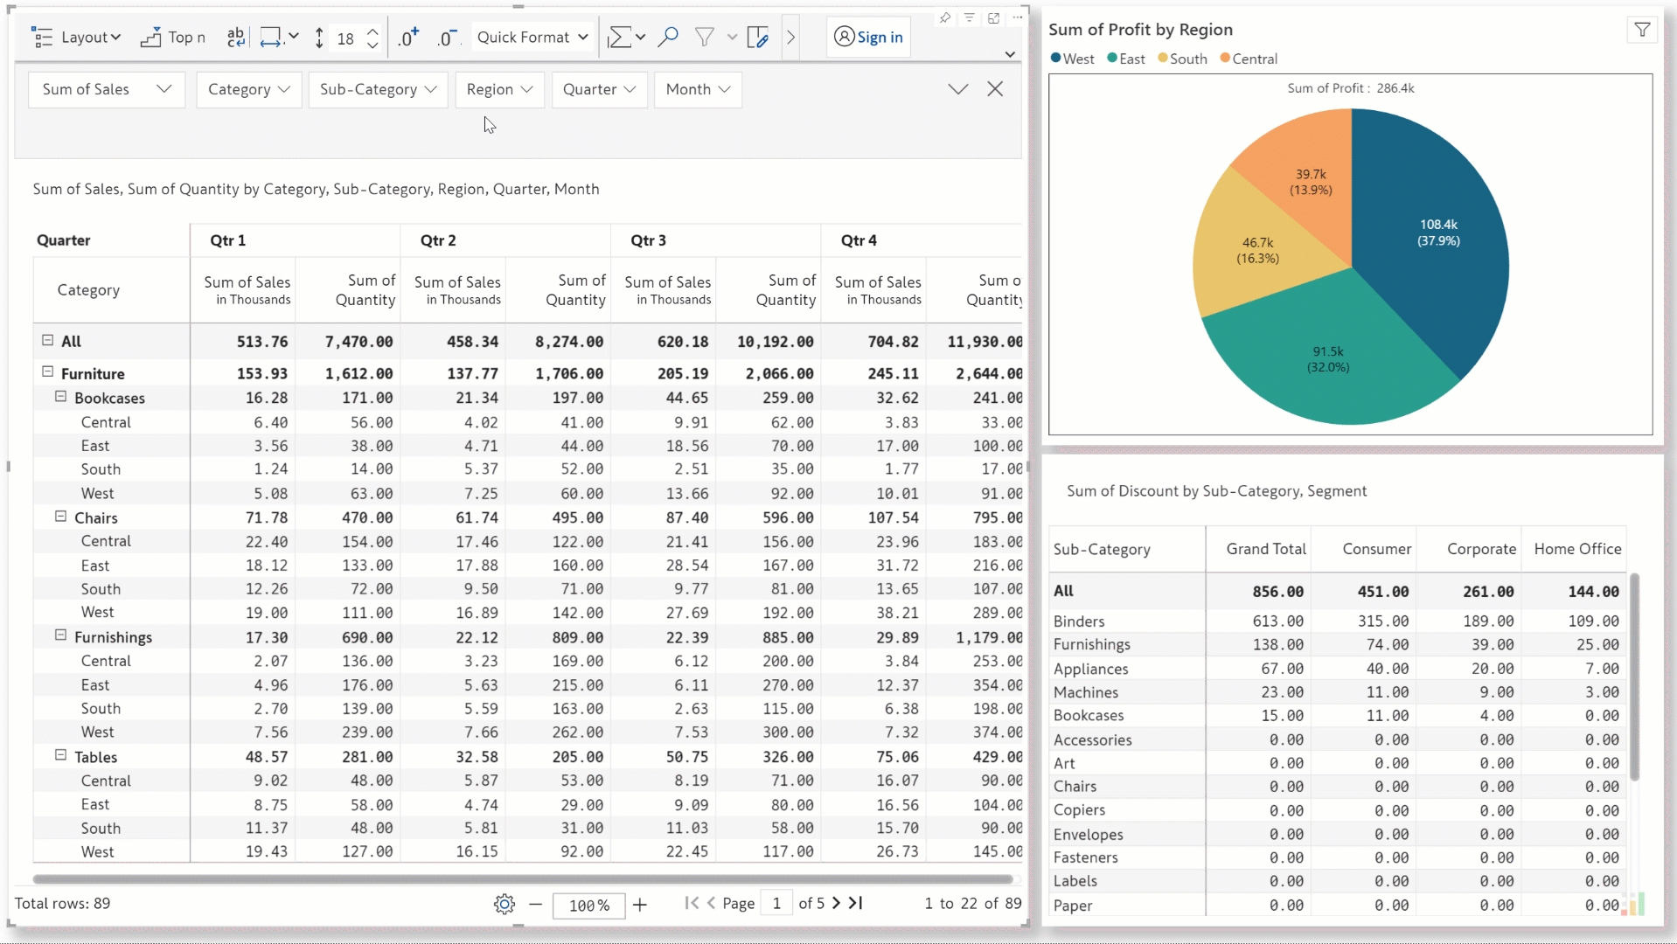Viewport: 1677px width, 944px height.
Task: Click the page number input field
Action: click(x=776, y=903)
